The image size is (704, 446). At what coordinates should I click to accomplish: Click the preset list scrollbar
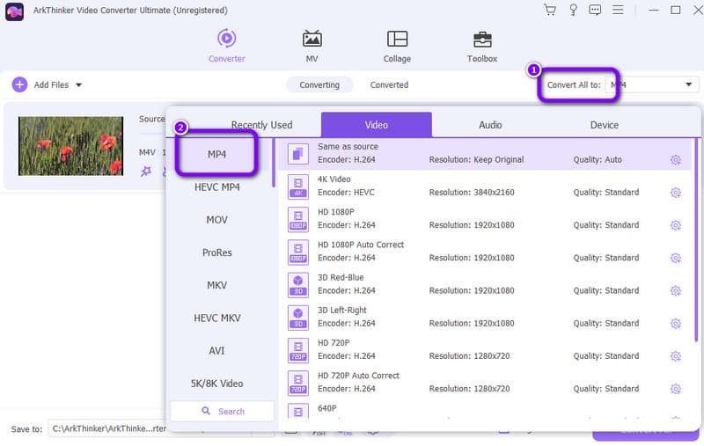[696, 240]
